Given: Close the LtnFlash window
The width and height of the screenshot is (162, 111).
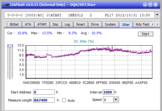Looking at the screenshot, I should point(156,5).
